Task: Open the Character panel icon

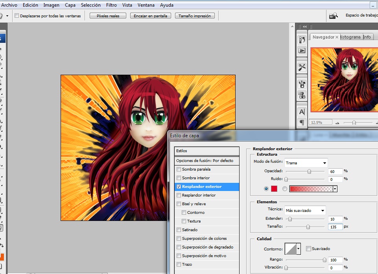Action: tap(302, 112)
